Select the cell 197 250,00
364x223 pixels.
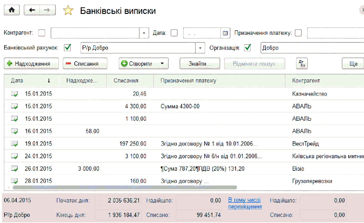click(130, 143)
